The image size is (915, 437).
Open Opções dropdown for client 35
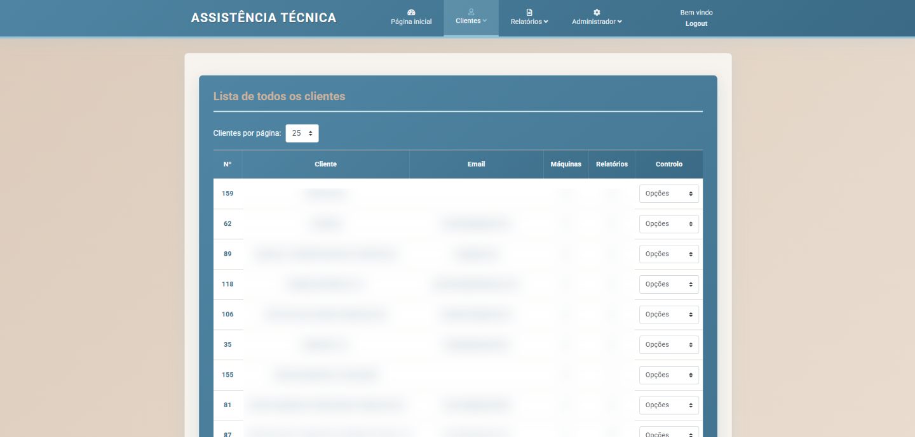668,344
